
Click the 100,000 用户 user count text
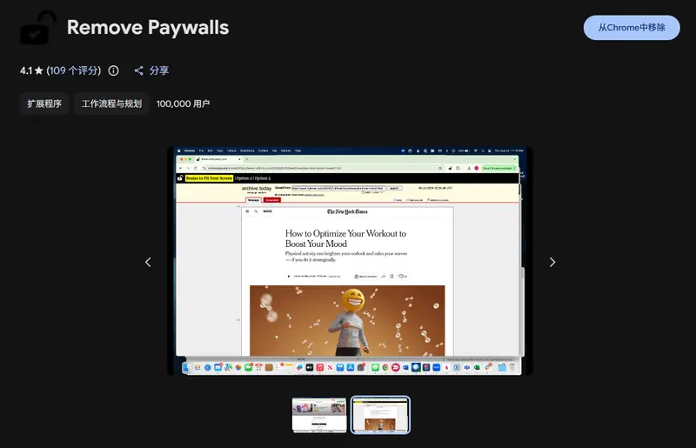pyautogui.click(x=183, y=104)
